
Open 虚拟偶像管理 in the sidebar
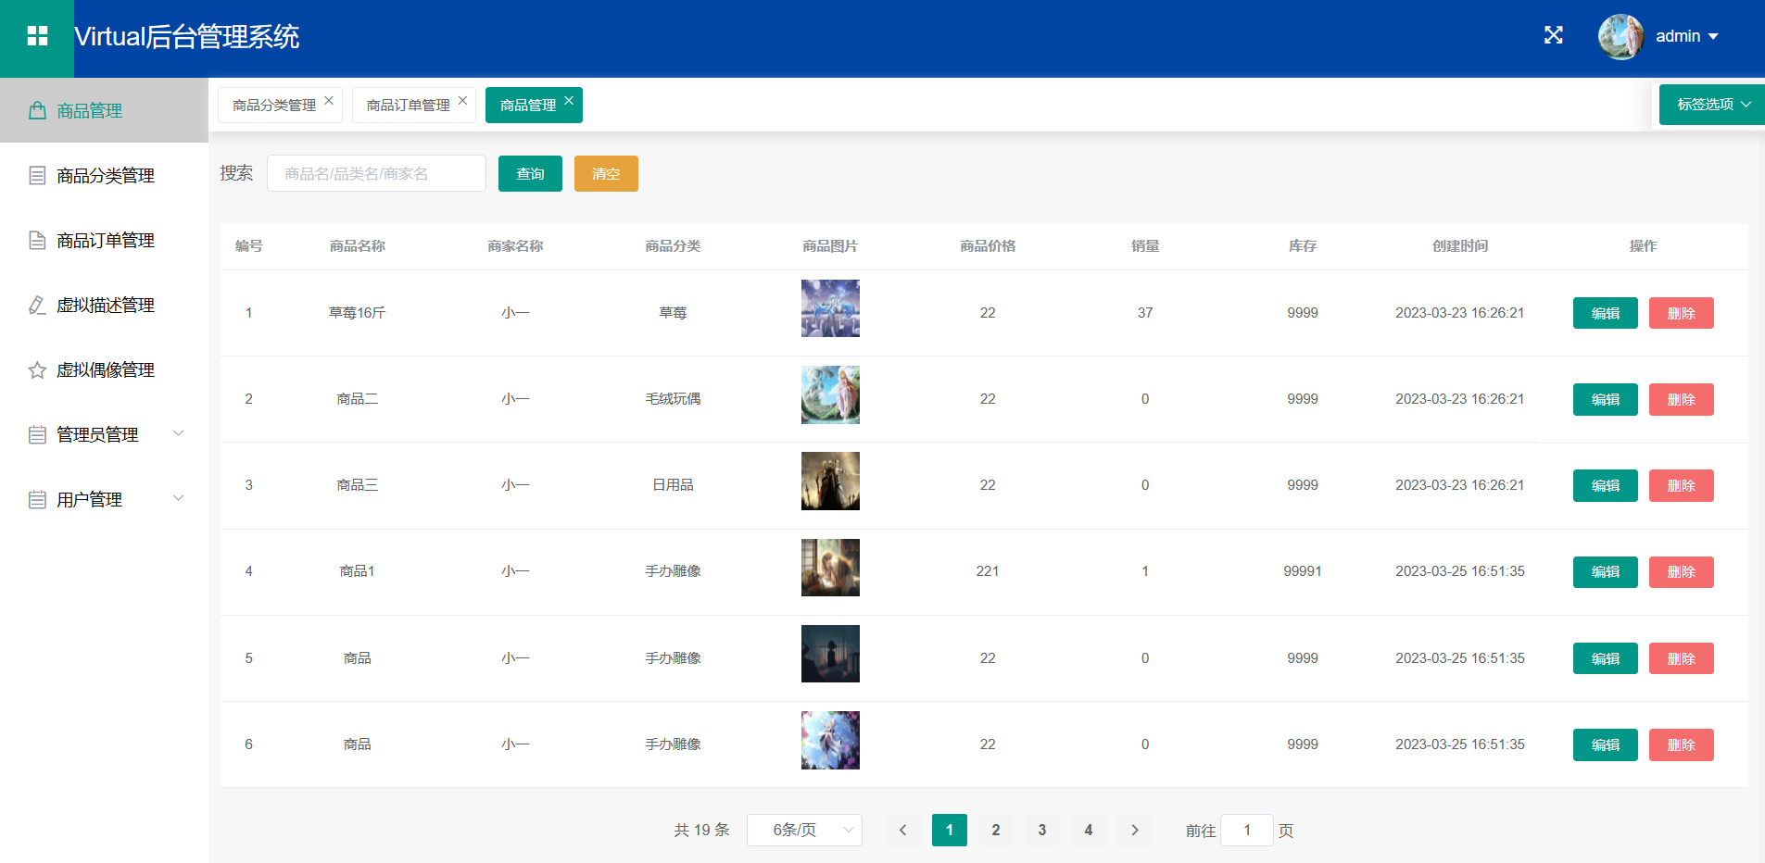click(x=104, y=369)
